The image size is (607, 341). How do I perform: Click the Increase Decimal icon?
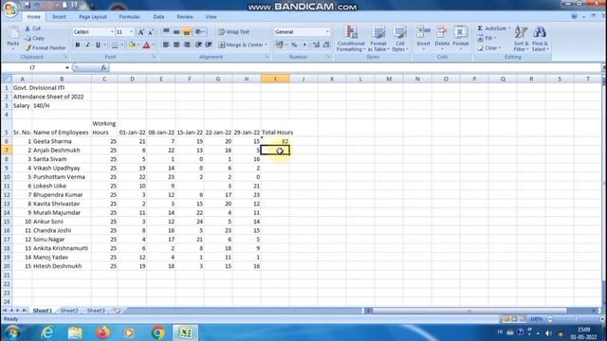(316, 45)
